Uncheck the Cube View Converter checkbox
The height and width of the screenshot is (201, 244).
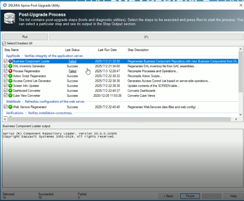5,95
